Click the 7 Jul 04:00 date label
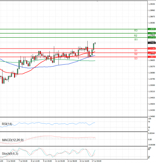The image size is (156, 163). [23, 161]
